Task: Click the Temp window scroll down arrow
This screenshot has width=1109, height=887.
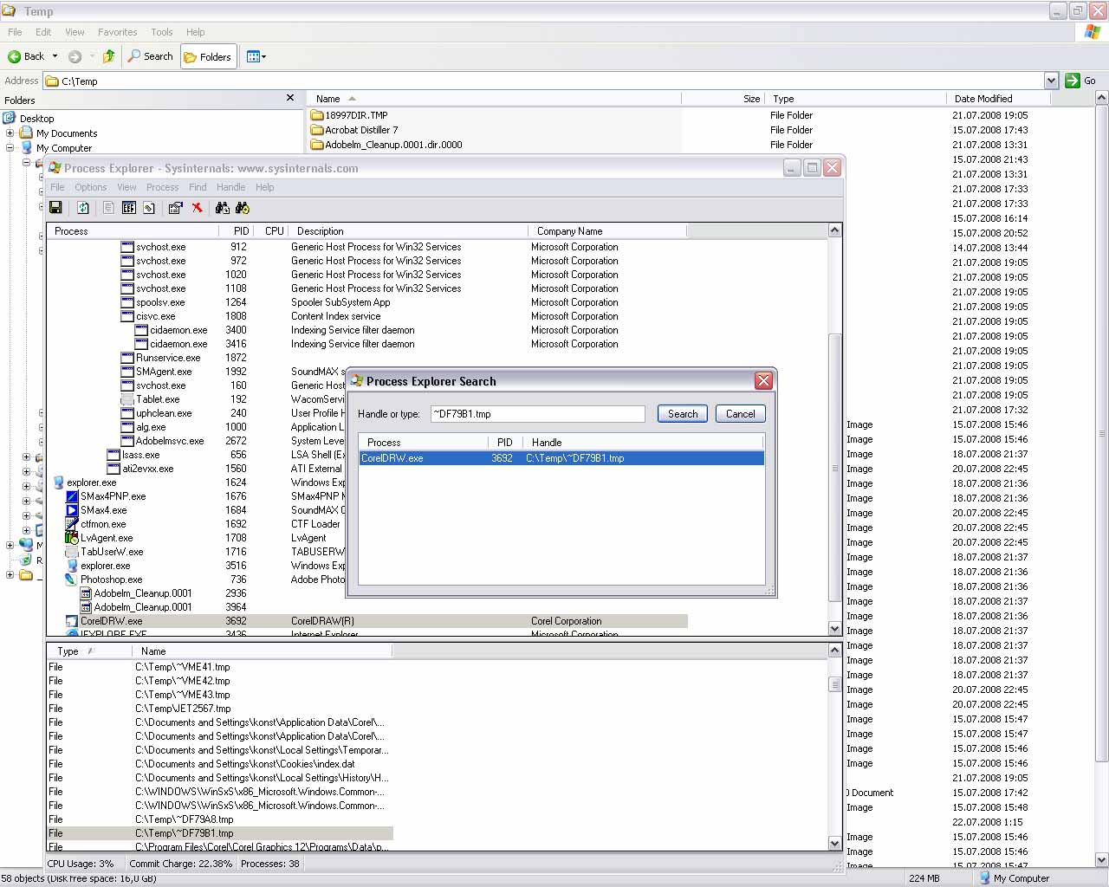Action: pyautogui.click(x=1102, y=860)
